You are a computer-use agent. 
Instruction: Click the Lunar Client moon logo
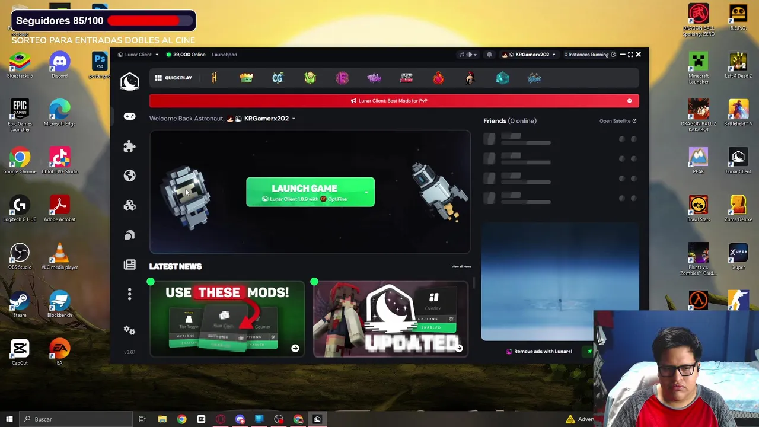(x=129, y=81)
